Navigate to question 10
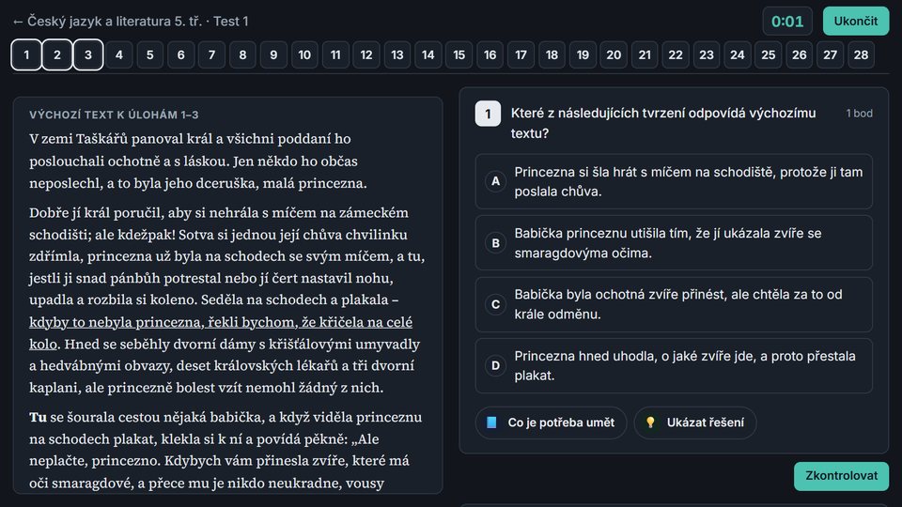 [304, 55]
